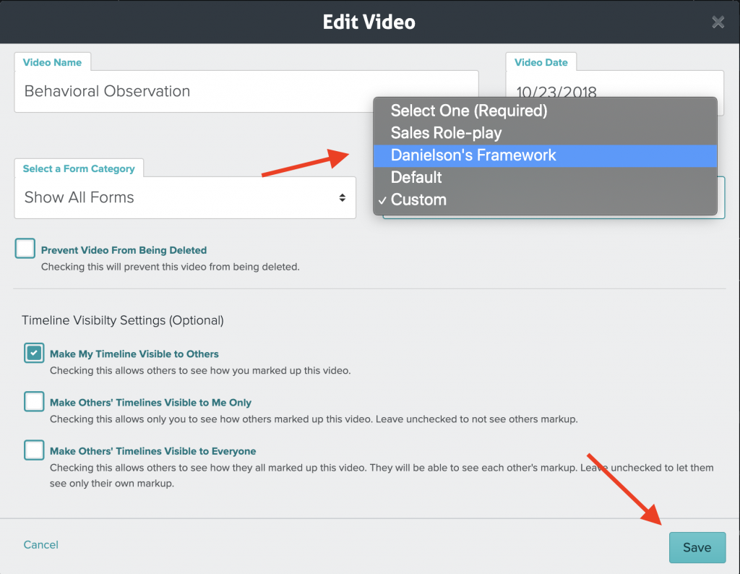Check Make Others' Timelines Visible to Everyone
Viewport: 740px width, 574px height.
pos(34,450)
